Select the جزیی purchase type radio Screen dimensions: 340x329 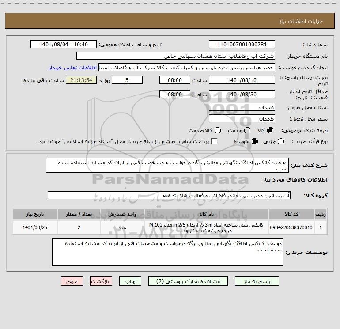281,141
